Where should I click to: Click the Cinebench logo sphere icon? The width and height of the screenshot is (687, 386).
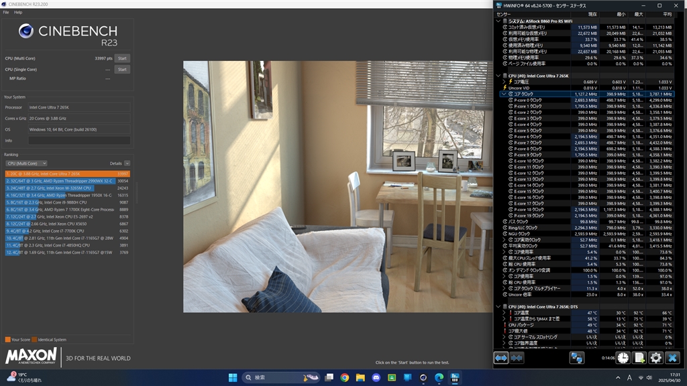point(26,31)
